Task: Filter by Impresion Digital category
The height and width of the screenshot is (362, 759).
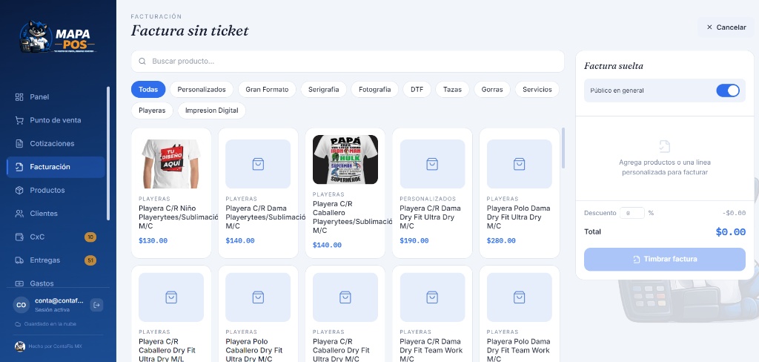Action: [x=211, y=111]
